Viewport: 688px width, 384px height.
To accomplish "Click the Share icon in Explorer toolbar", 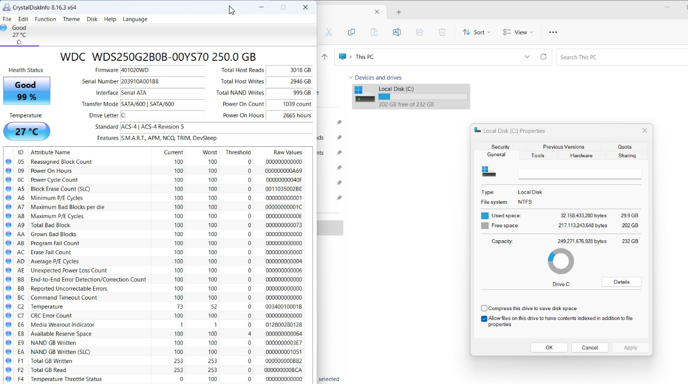I will 419,32.
